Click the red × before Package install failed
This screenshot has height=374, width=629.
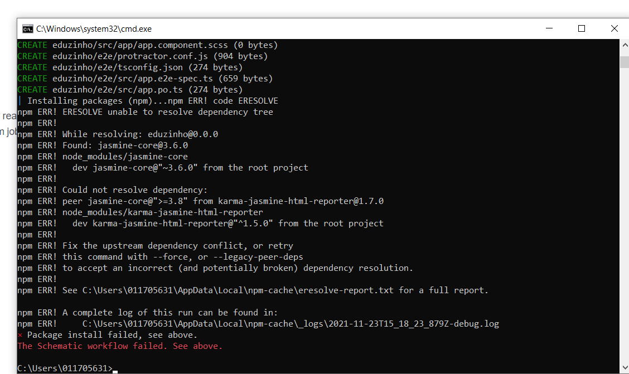point(20,335)
